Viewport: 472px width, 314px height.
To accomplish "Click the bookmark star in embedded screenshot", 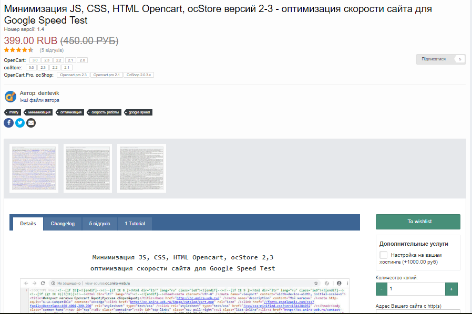I will pos(316,284).
